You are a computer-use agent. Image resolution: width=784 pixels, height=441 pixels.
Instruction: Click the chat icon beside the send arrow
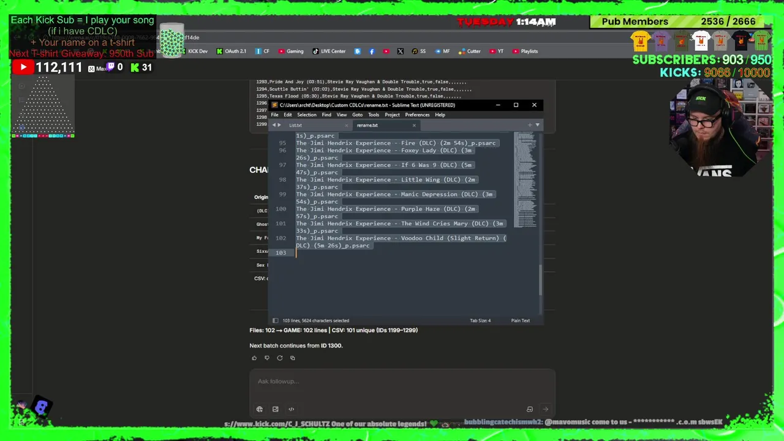(530, 409)
